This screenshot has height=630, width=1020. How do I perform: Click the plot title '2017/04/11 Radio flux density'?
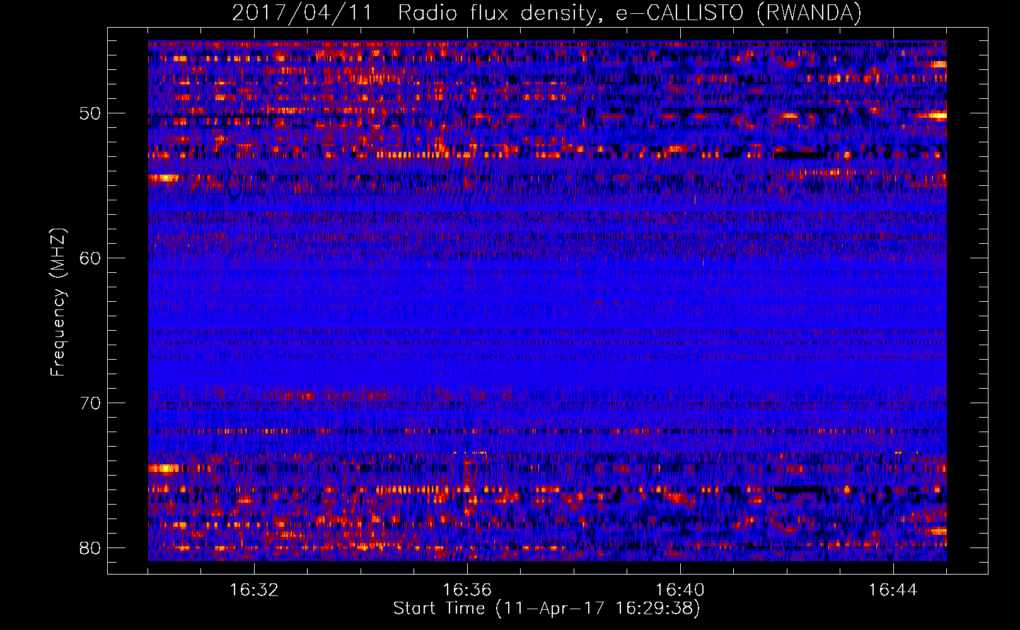547,13
